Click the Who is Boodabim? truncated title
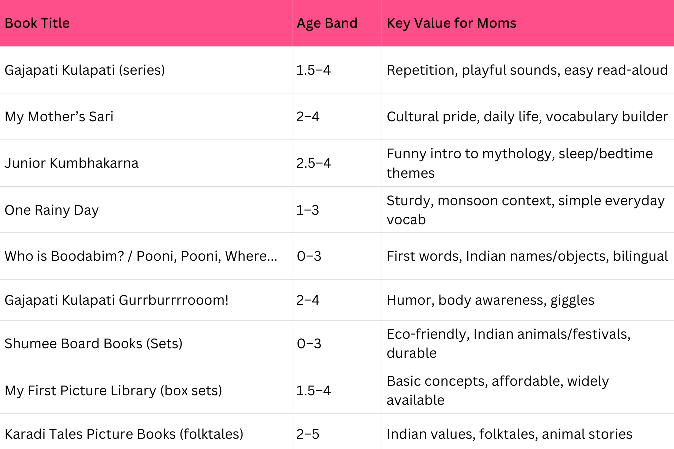The width and height of the screenshot is (674, 449). [x=141, y=256]
